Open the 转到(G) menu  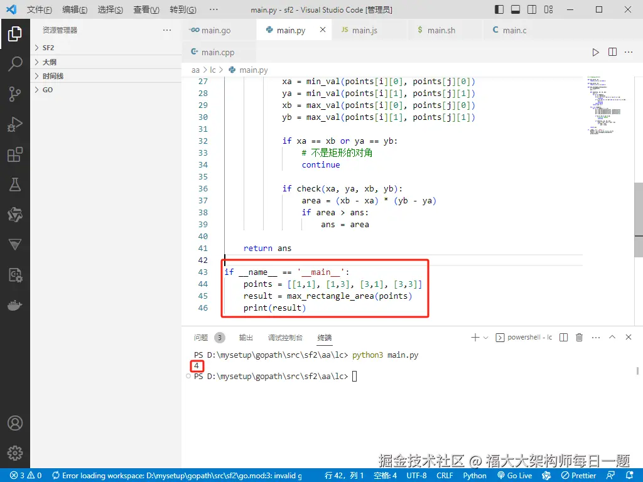(183, 9)
